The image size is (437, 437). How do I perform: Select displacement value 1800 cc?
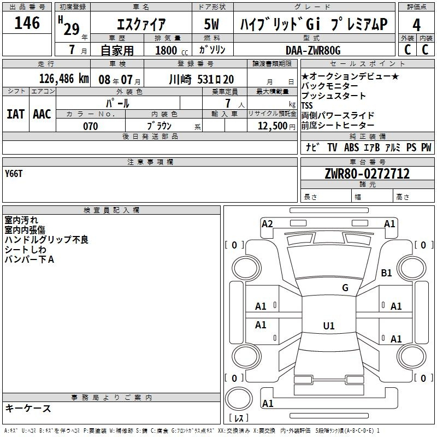point(172,50)
